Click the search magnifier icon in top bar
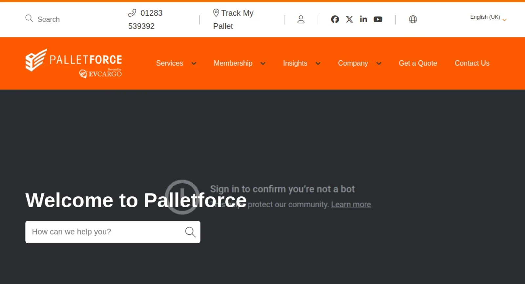The height and width of the screenshot is (284, 525). (x=29, y=18)
